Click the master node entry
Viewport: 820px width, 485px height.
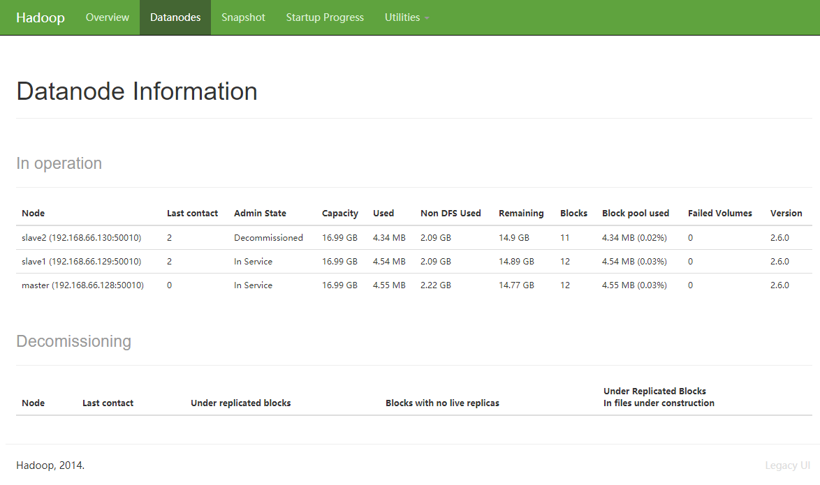82,285
